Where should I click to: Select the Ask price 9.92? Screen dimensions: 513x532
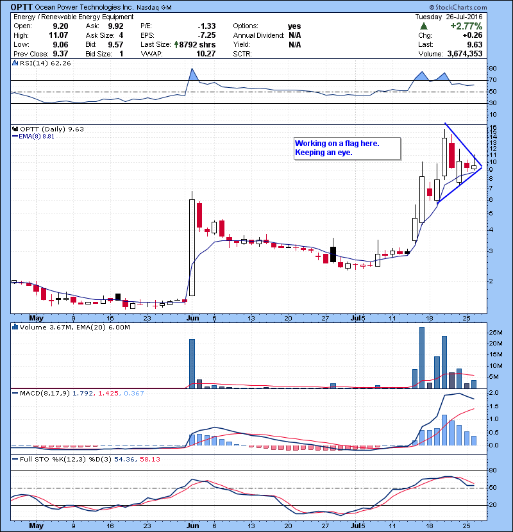[x=116, y=26]
